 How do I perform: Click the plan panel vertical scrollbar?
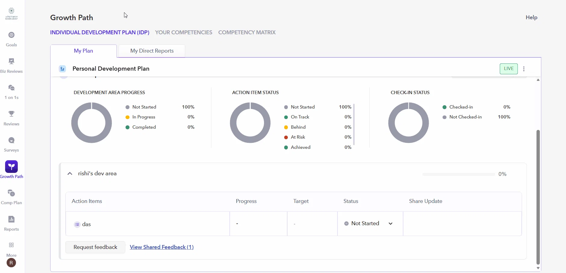[538, 197]
